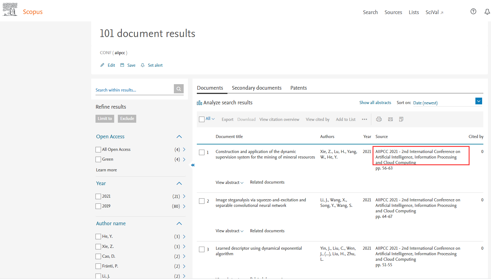Click the more options ellipsis icon

[364, 119]
